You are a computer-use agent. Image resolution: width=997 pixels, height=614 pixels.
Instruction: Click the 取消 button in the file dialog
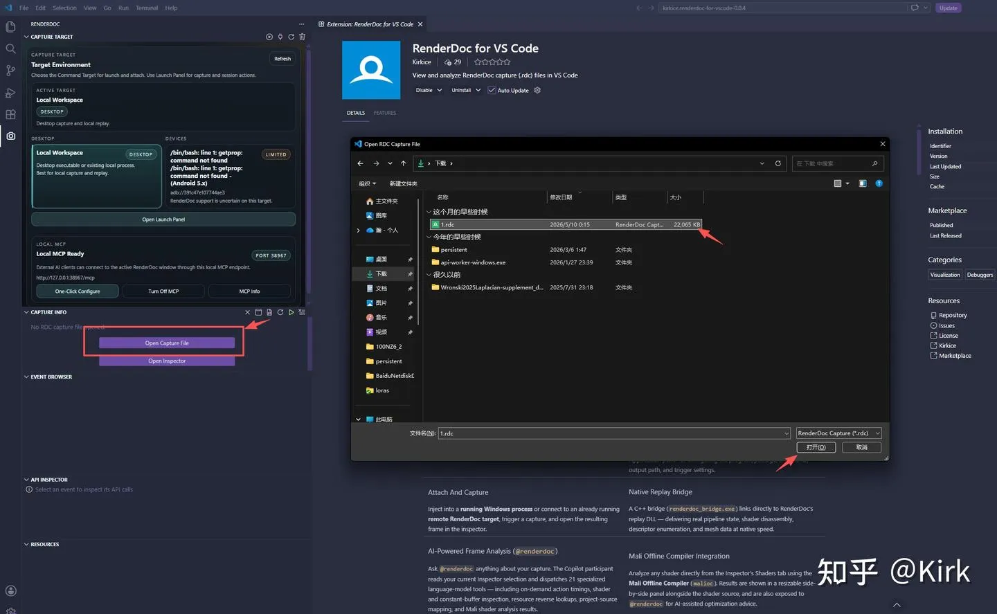[861, 447]
